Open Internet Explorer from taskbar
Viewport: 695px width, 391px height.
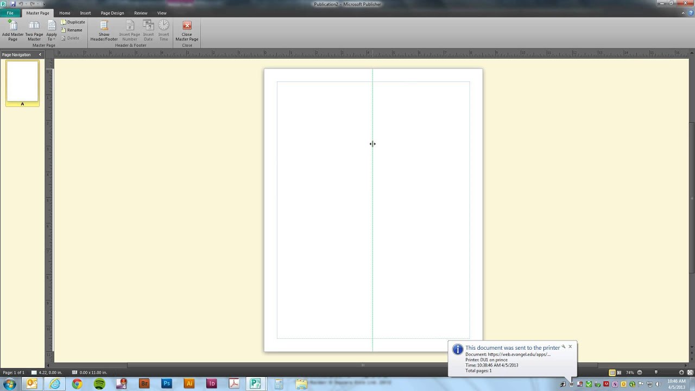click(x=55, y=384)
